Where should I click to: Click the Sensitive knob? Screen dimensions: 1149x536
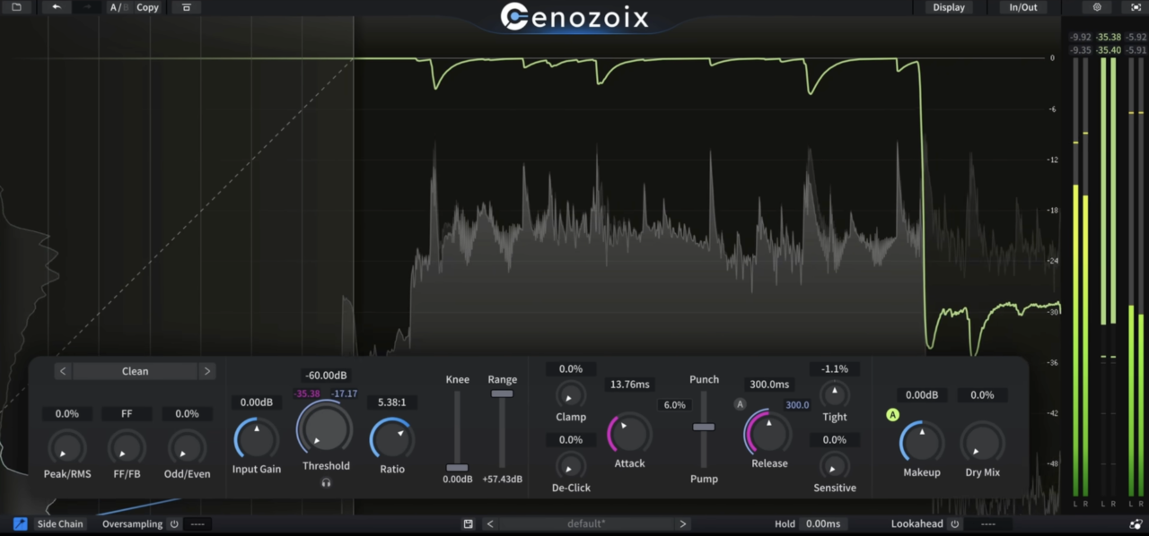pos(835,465)
